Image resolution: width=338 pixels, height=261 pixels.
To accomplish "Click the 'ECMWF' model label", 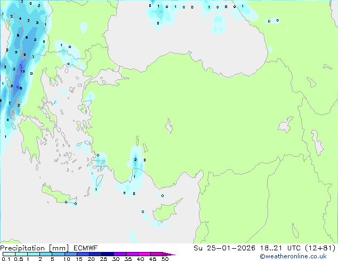I will point(85,248).
